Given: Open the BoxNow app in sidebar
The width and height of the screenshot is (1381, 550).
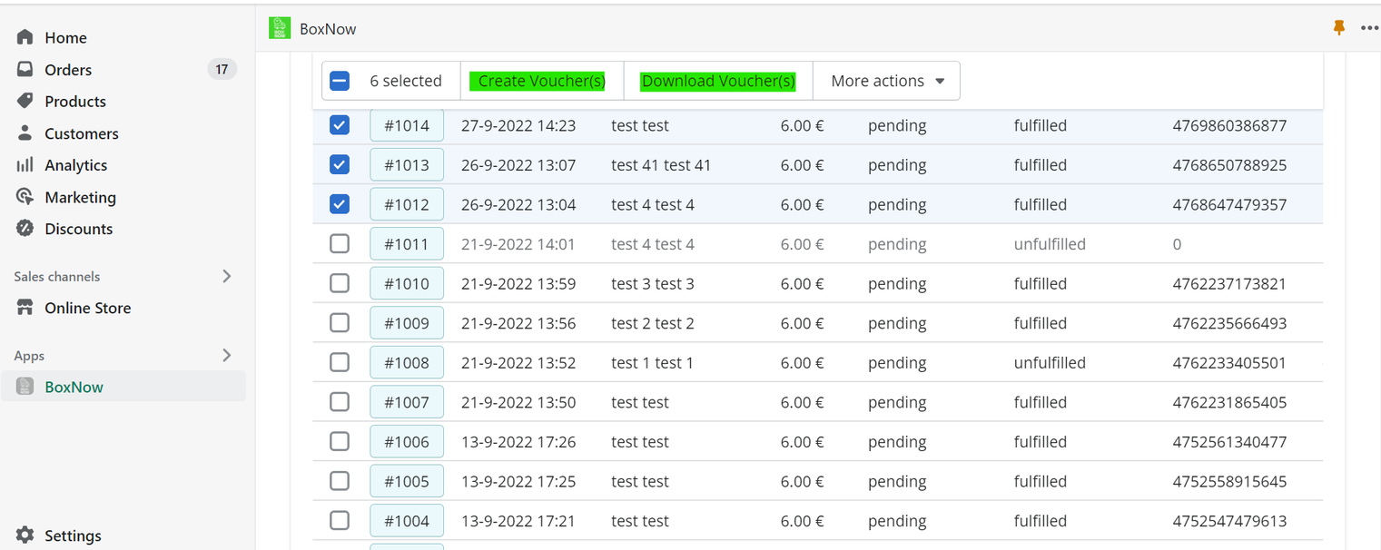Looking at the screenshot, I should (x=74, y=387).
